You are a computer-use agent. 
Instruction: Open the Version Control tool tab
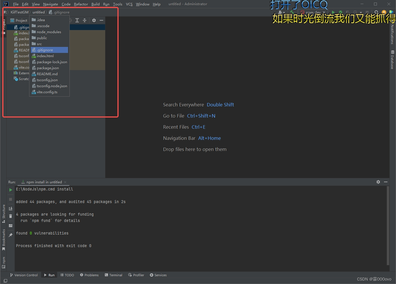pyautogui.click(x=24, y=275)
